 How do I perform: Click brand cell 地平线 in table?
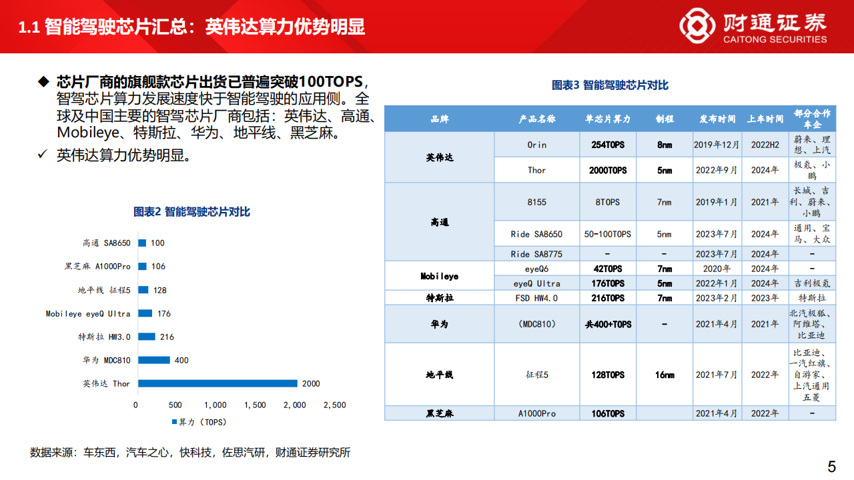pos(440,375)
